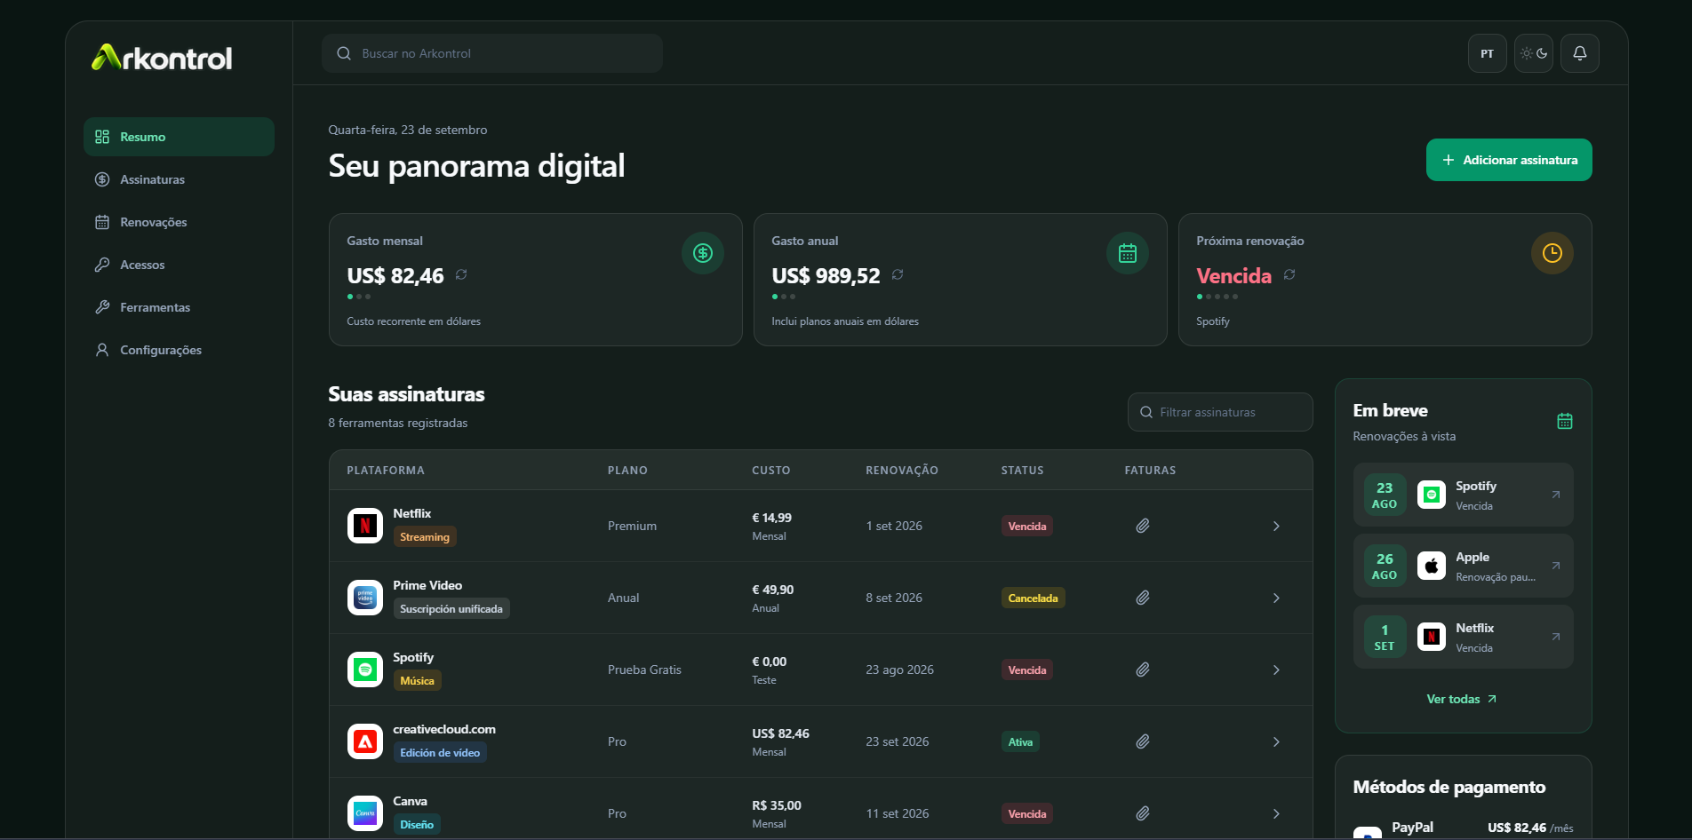Expand Canva row chevron

coord(1276,814)
